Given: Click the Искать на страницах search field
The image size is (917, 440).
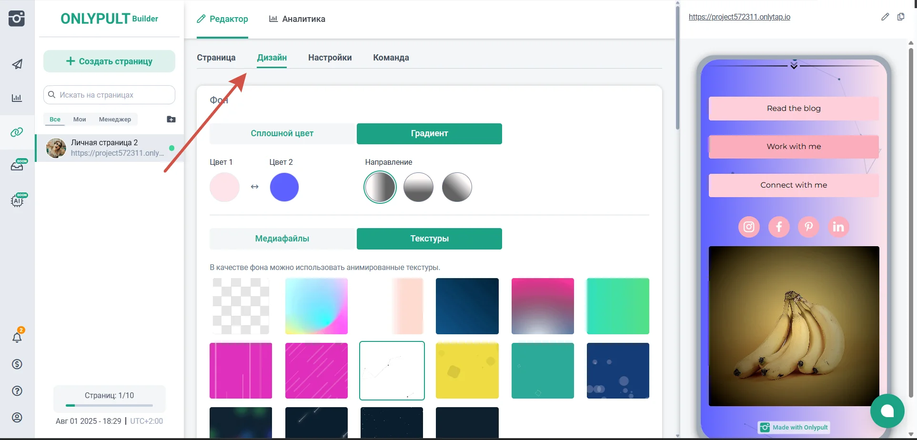Looking at the screenshot, I should point(110,95).
